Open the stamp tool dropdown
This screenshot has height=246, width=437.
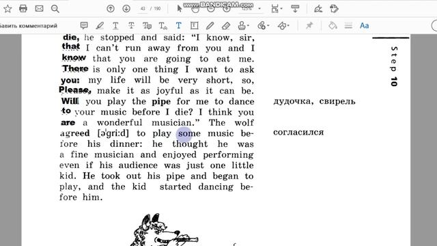pos(243,26)
